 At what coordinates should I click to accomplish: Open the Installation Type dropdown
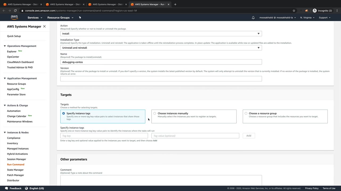(x=161, y=48)
